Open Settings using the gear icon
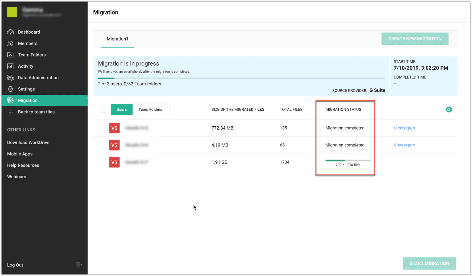Screen dimensions: 472x276 coord(11,89)
